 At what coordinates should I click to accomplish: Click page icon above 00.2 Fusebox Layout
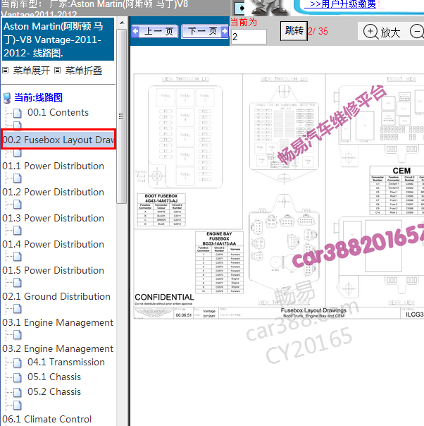18,126
